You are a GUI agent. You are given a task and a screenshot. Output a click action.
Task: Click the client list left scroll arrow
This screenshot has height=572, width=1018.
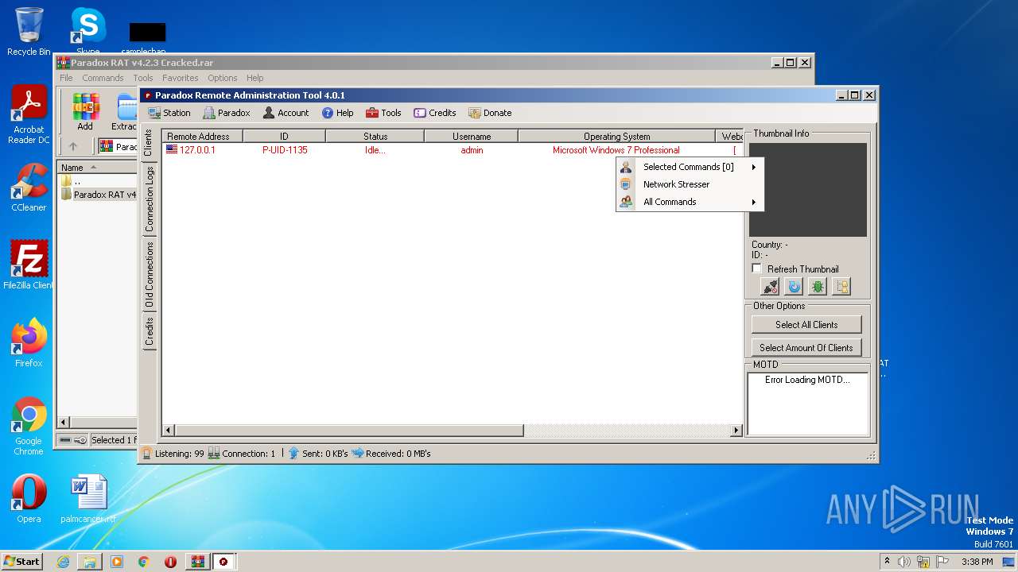pos(168,431)
